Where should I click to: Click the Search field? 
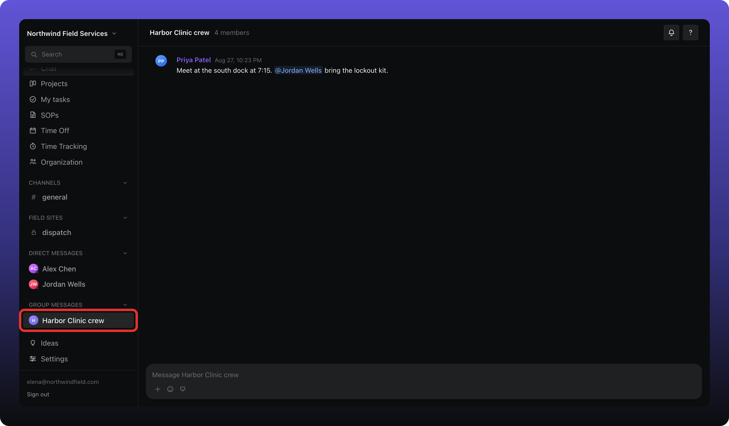pos(78,55)
